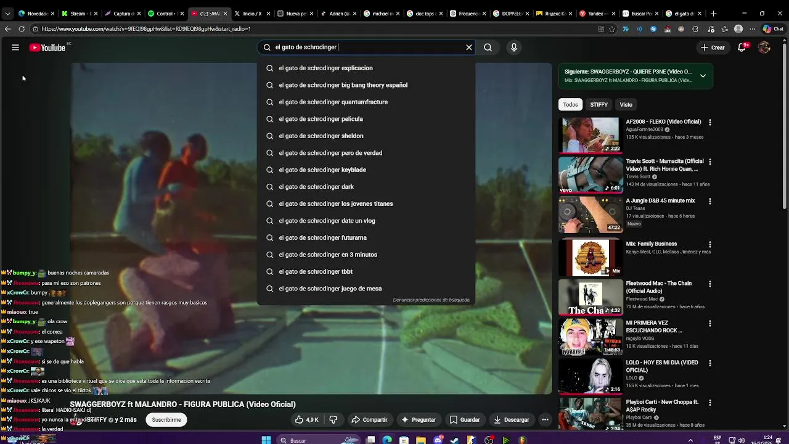The width and height of the screenshot is (789, 444).
Task: Open more actions ellipsis under the video
Action: point(545,420)
